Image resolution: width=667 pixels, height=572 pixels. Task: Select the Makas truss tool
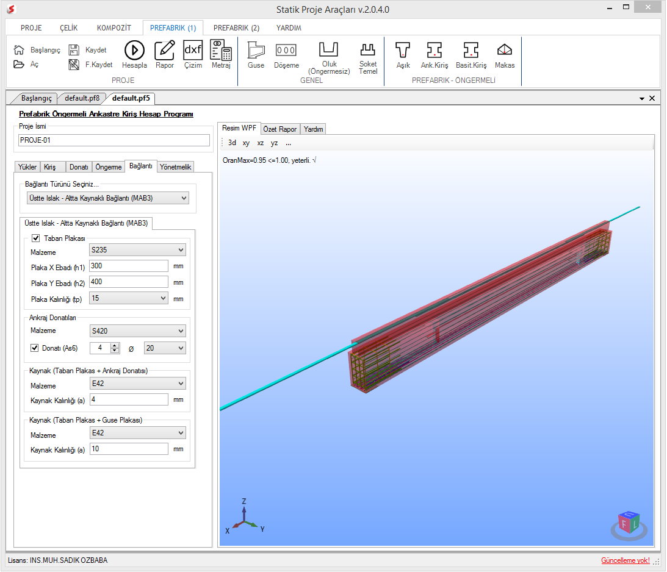point(505,50)
